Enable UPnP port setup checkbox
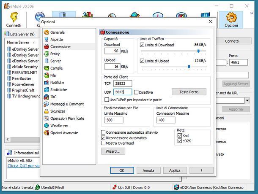Viewport: 258px width, 194px height. pos(107,100)
